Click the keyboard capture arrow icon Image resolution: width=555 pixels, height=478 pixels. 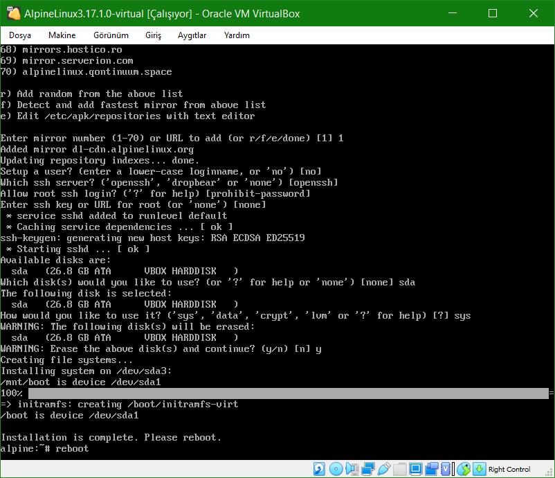click(x=480, y=469)
